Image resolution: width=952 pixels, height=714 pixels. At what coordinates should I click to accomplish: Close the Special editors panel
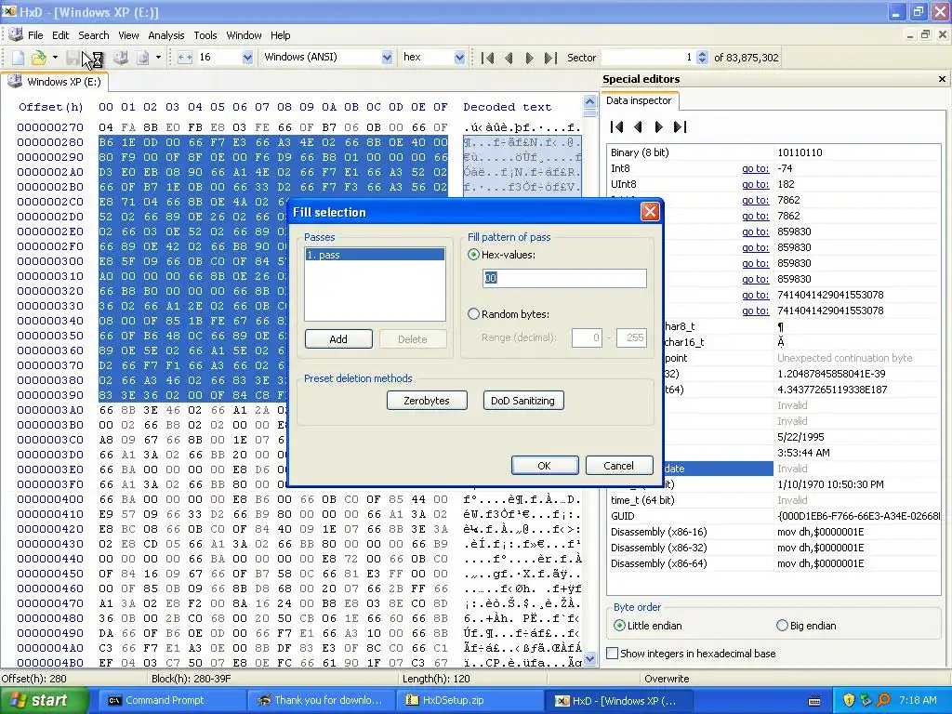pyautogui.click(x=942, y=79)
